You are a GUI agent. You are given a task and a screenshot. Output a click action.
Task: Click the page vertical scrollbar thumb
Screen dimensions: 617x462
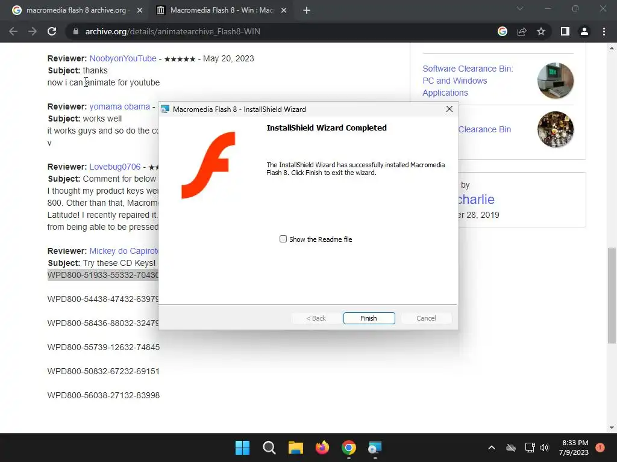(x=612, y=295)
